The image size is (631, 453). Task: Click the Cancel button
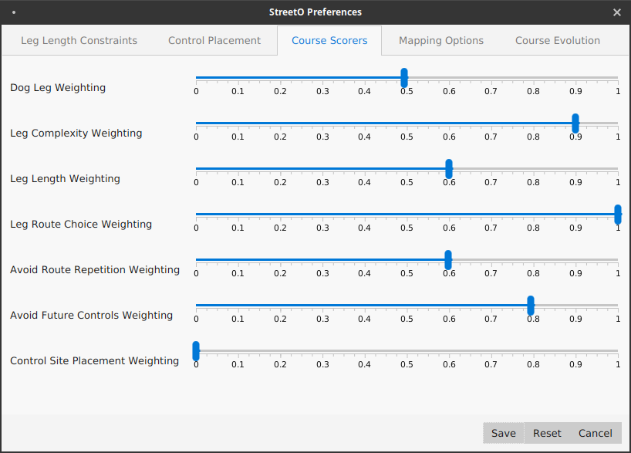(596, 433)
